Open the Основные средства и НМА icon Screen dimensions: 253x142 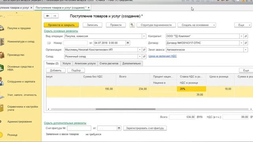[2, 68]
